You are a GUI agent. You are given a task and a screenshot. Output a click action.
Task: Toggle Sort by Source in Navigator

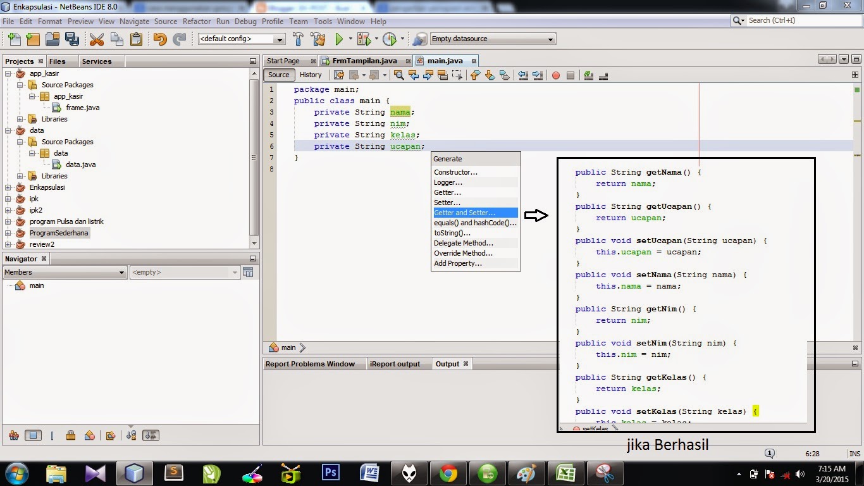[x=151, y=435]
